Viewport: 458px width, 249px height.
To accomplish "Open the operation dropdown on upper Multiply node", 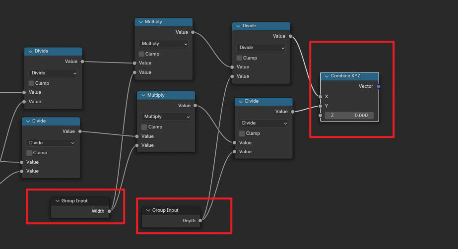I will [164, 44].
